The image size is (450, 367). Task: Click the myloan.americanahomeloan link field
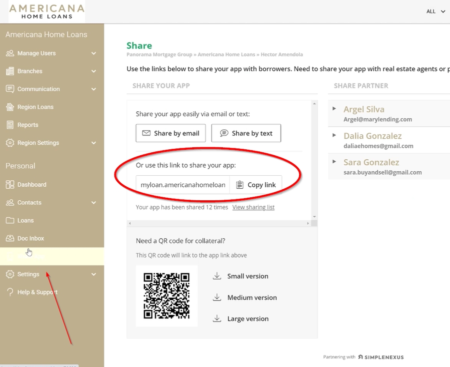(182, 185)
